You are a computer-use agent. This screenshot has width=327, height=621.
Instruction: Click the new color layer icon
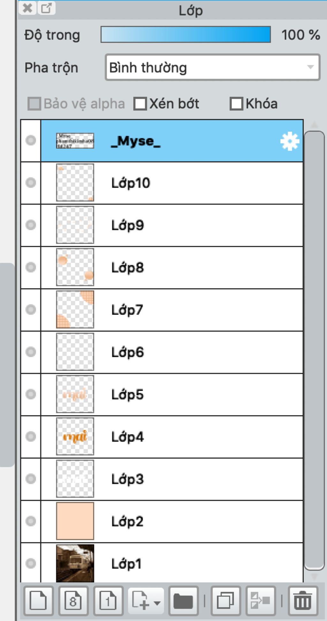coord(38,601)
